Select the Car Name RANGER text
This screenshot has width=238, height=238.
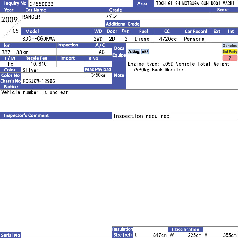(31, 17)
